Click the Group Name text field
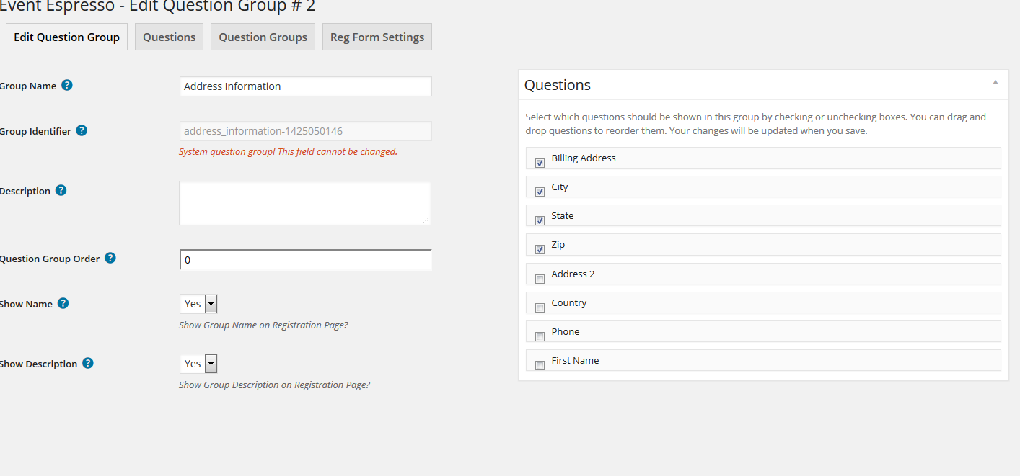 point(305,86)
